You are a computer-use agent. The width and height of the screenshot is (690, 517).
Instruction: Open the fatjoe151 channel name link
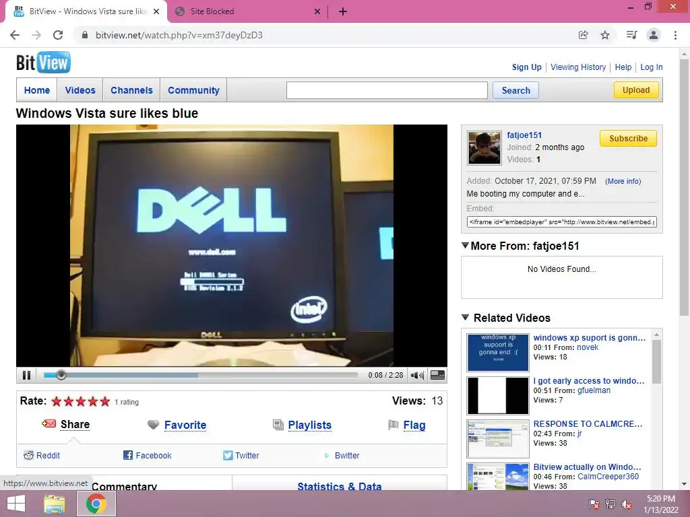(524, 135)
